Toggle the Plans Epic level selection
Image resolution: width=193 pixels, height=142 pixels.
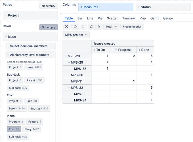click(x=14, y=129)
